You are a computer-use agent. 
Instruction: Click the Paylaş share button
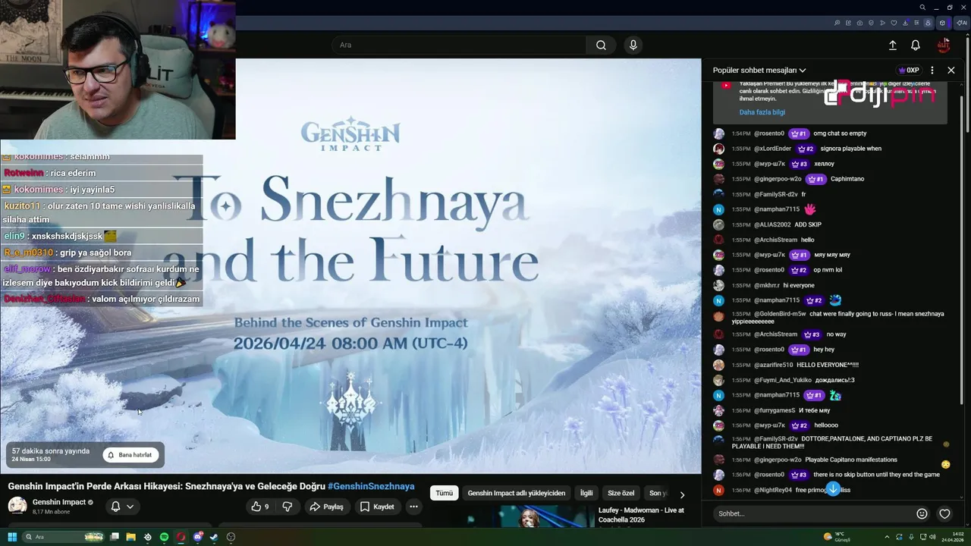[x=326, y=507]
